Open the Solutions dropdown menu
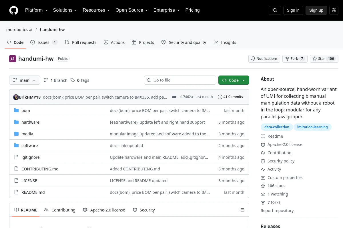Image resolution: width=343 pixels, height=228 pixels. point(65,10)
